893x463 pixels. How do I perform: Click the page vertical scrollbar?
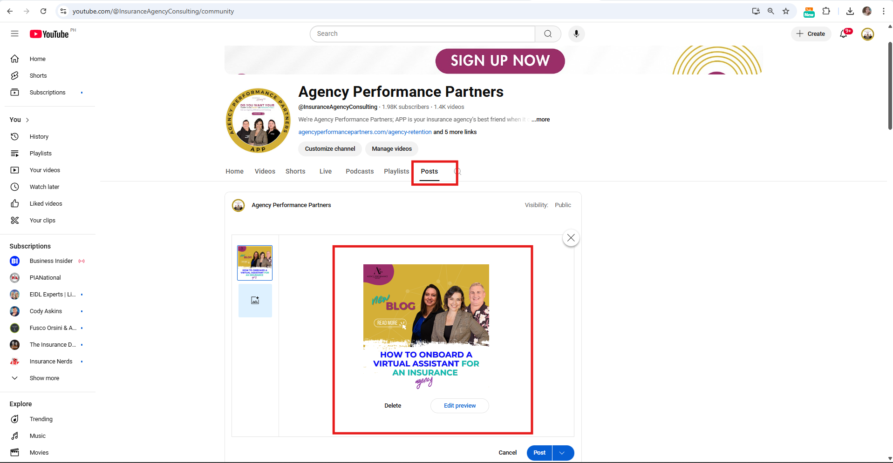pyautogui.click(x=890, y=86)
